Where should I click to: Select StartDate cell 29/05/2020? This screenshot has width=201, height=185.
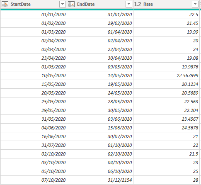[34, 110]
